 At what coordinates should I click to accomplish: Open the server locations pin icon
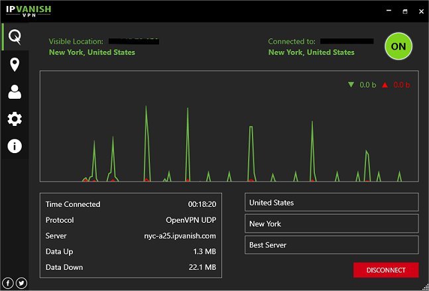[15, 64]
